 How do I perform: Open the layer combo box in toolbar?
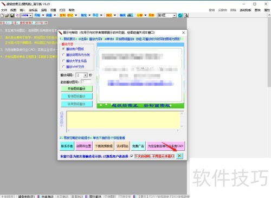pos(167,15)
